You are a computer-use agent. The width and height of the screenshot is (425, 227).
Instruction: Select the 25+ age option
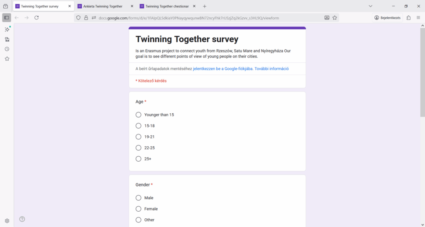tap(139, 159)
